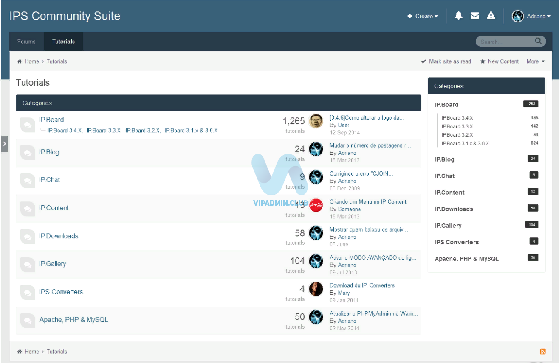Click the Coca-Cola avatar of Someone
559x363 pixels.
click(x=316, y=205)
